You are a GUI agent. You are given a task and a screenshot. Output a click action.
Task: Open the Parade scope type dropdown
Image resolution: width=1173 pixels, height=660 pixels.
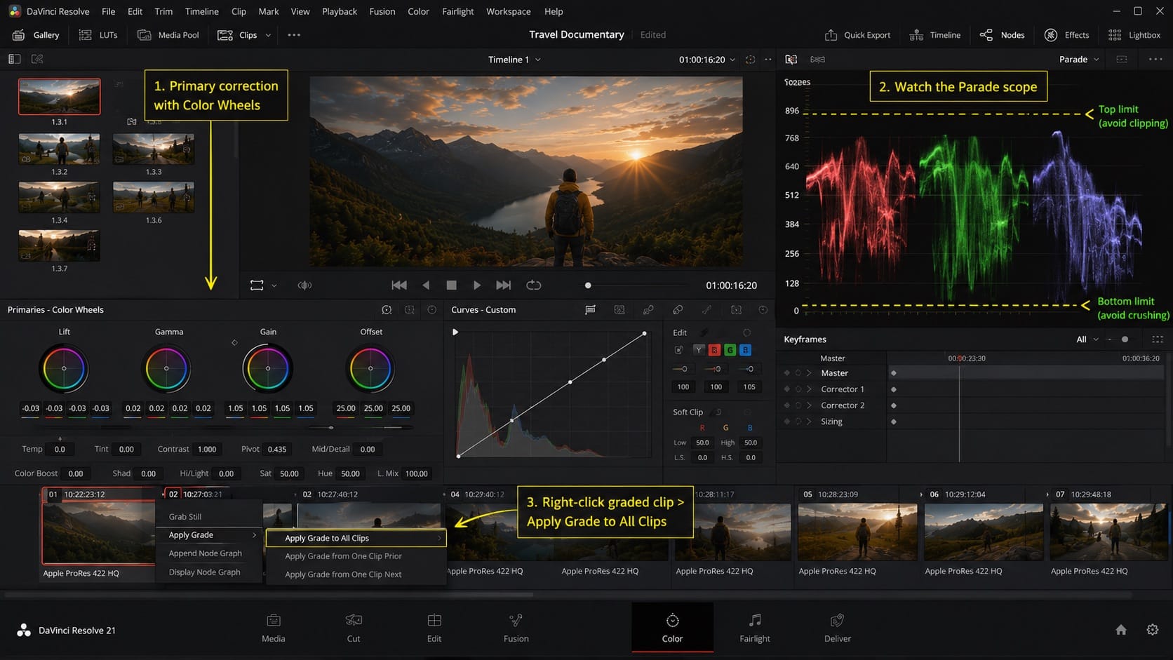1079,60
